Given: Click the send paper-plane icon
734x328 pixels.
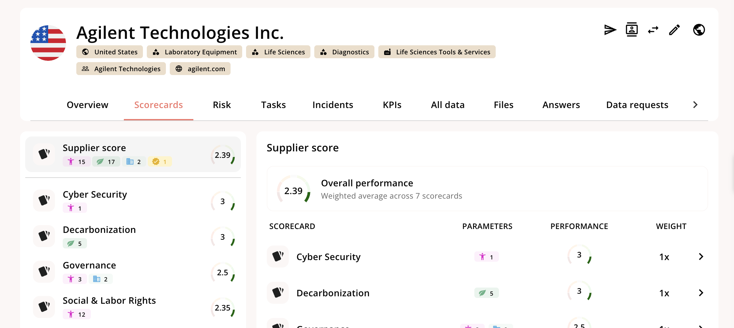Looking at the screenshot, I should click(x=610, y=30).
